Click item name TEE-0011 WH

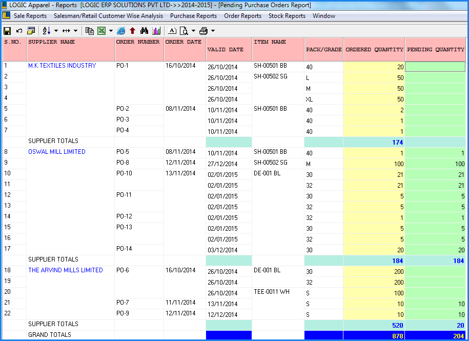[x=272, y=292]
